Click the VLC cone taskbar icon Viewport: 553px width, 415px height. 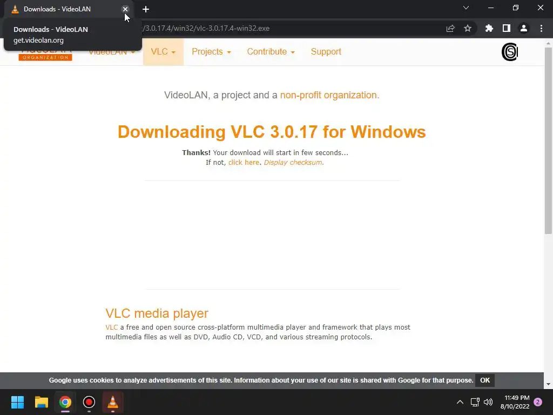(x=113, y=402)
